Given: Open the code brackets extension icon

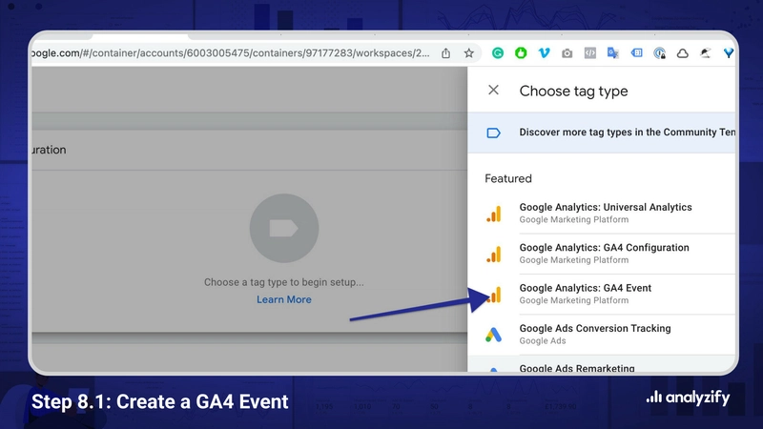Looking at the screenshot, I should pyautogui.click(x=589, y=53).
